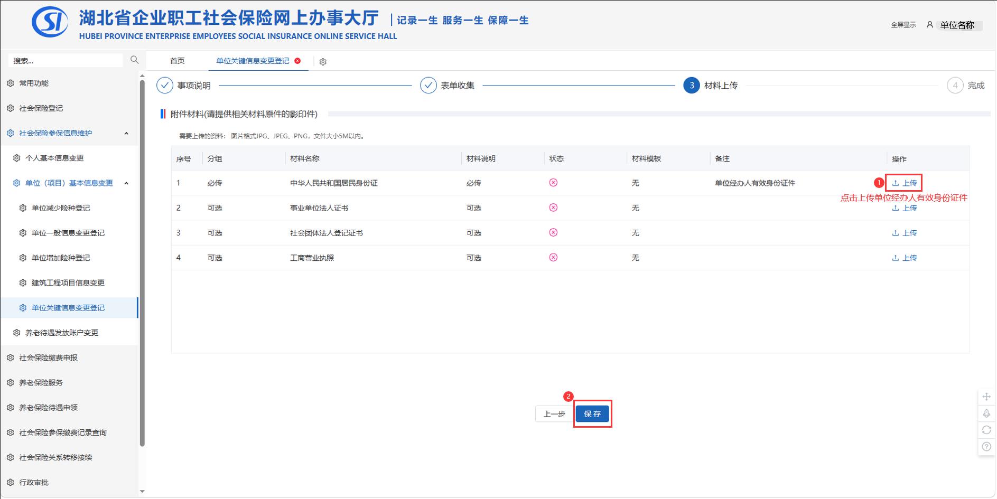Click 全屏显示 in the header
The width and height of the screenshot is (997, 499).
(x=903, y=25)
